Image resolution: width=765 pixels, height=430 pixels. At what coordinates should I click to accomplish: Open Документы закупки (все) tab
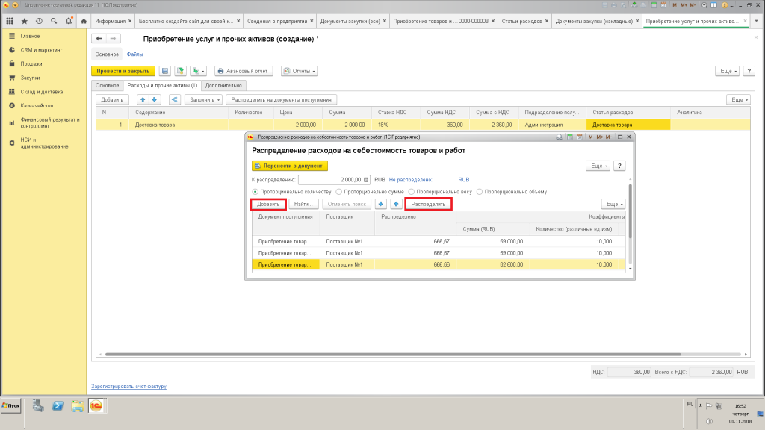(x=350, y=21)
